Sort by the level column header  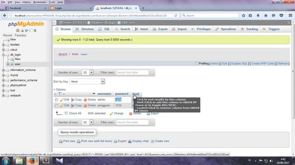pyautogui.click(x=136, y=93)
